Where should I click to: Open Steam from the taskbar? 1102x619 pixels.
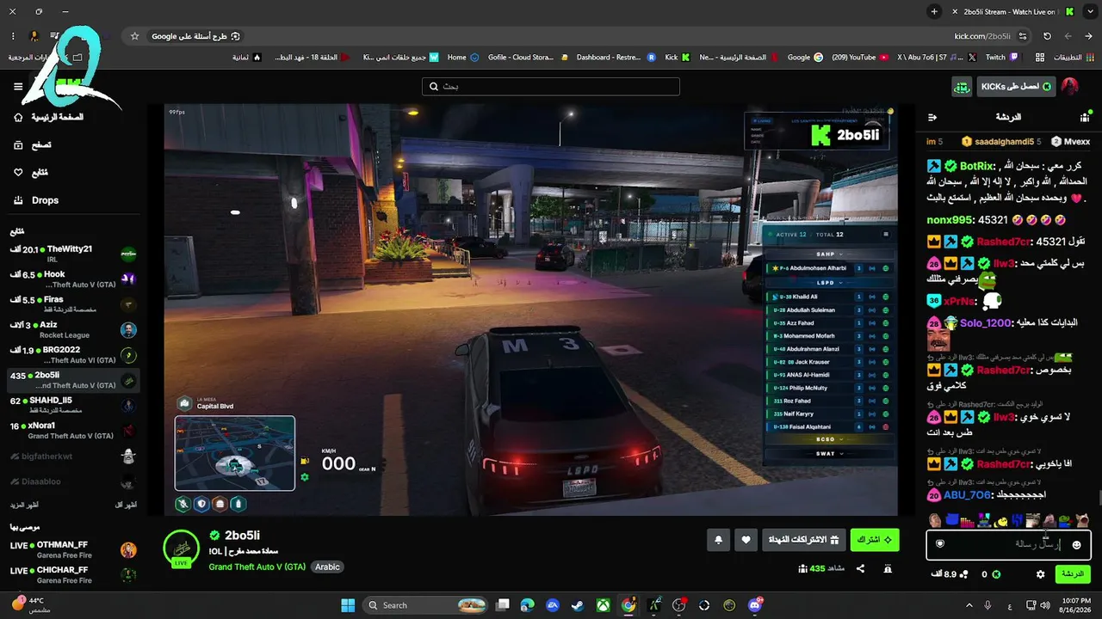click(x=578, y=605)
